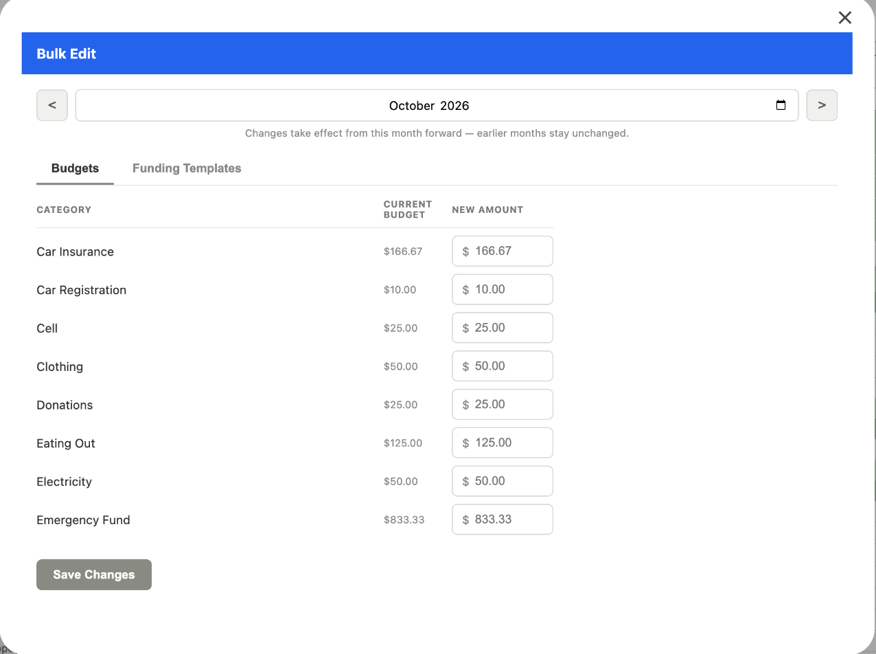876x654 pixels.
Task: Click current budget $25.00 for Donations
Action: tap(400, 405)
